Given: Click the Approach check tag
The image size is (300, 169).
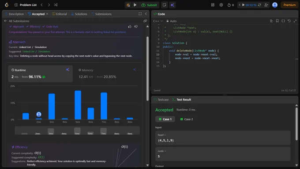Looking at the screenshot, I should pyautogui.click(x=17, y=27).
